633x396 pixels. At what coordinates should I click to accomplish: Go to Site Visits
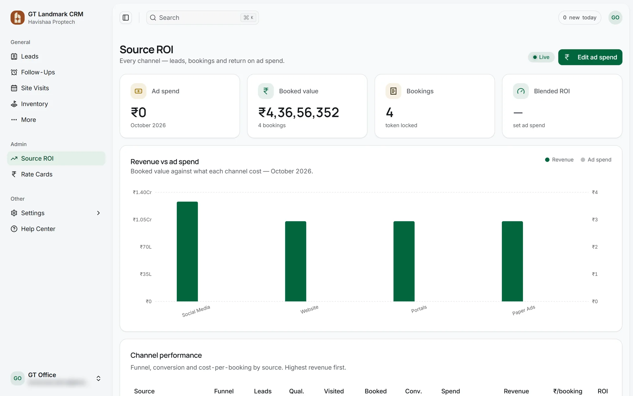click(56, 88)
